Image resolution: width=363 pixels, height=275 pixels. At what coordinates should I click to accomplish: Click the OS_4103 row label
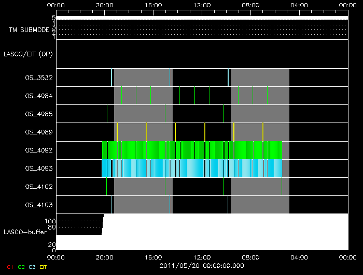click(39, 205)
